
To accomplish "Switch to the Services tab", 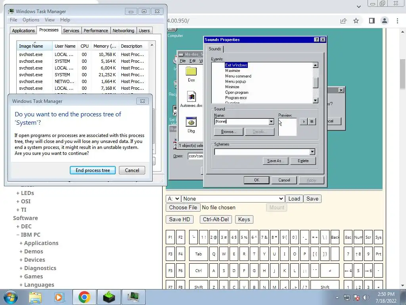I will [71, 31].
